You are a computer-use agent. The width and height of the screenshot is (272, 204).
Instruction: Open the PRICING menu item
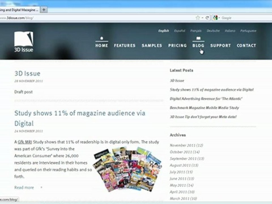click(x=177, y=45)
